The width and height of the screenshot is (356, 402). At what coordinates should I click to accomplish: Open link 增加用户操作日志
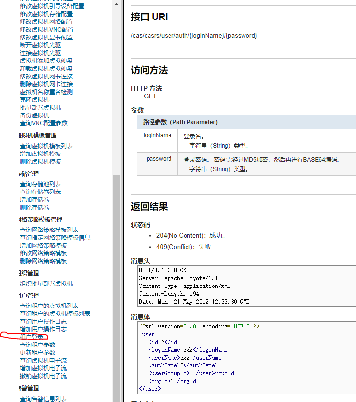(x=43, y=329)
